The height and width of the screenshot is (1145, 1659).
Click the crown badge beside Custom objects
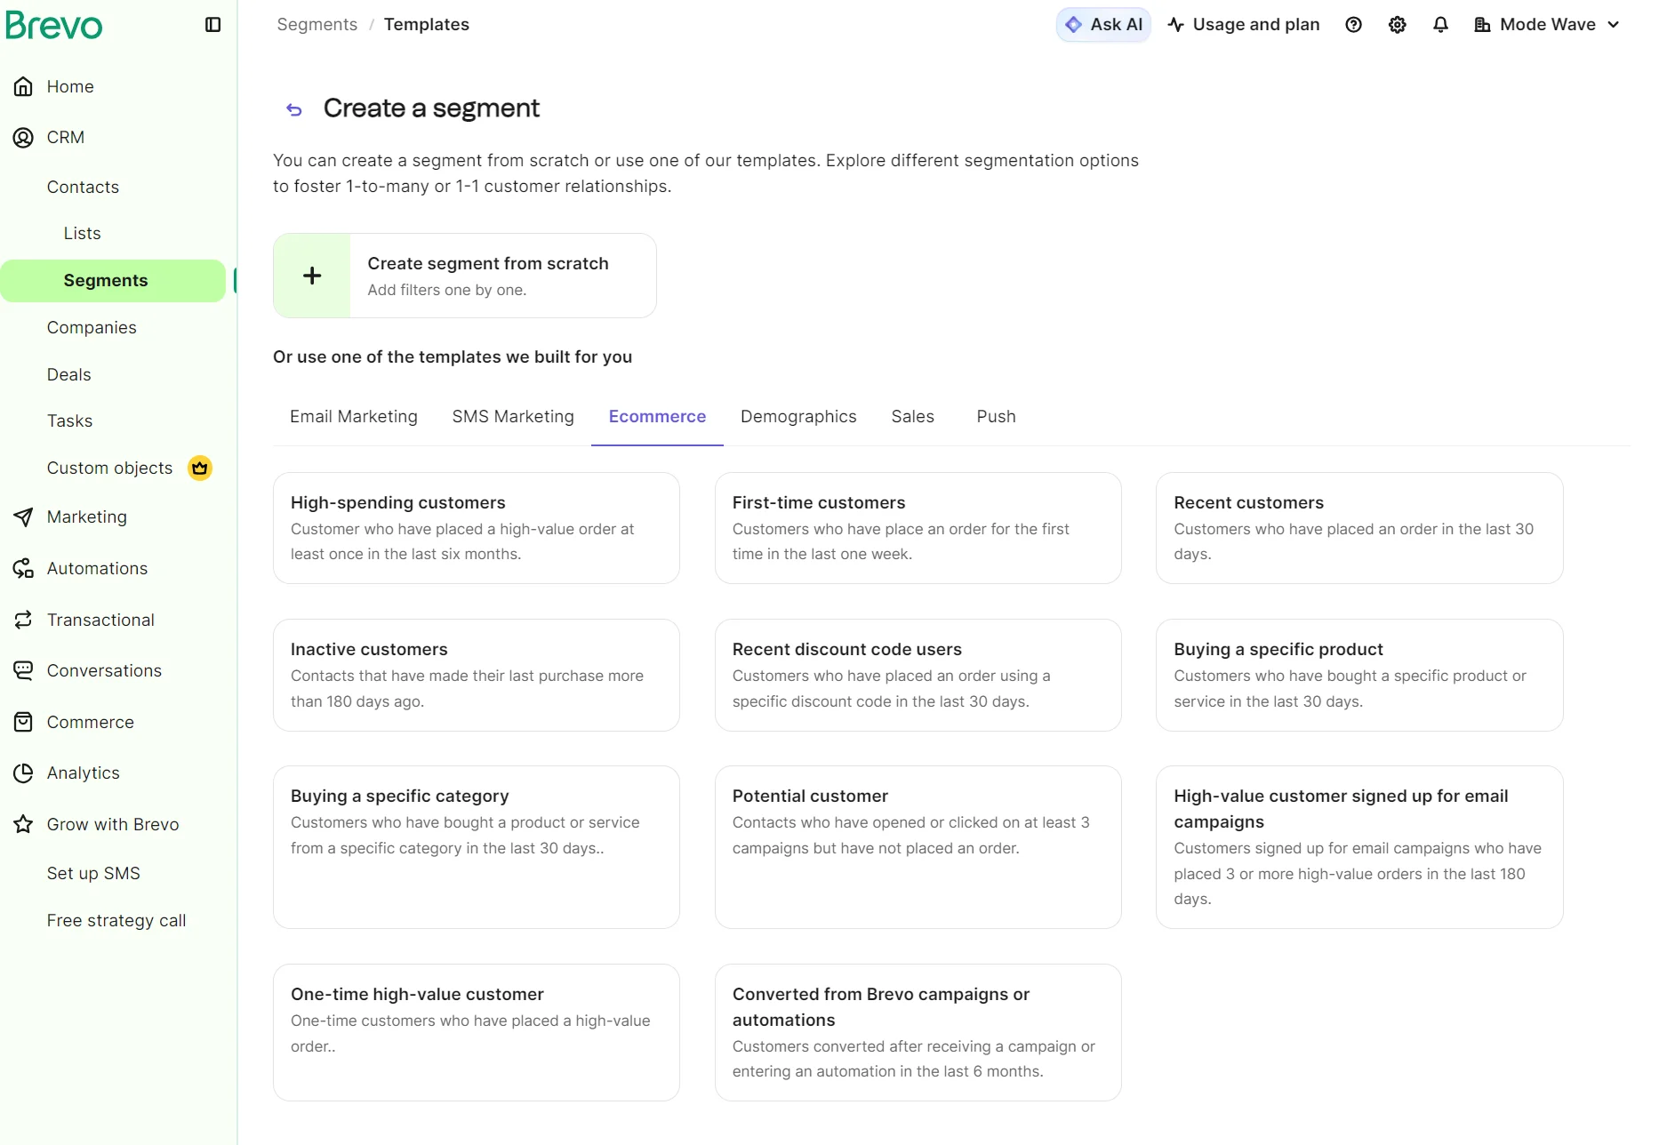coord(200,468)
